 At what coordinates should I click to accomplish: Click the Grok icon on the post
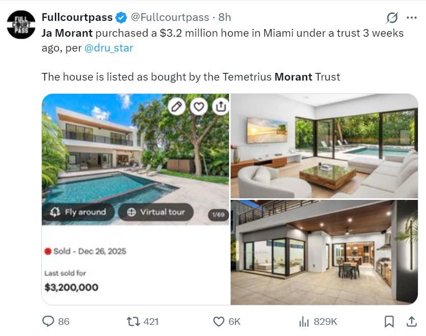(x=392, y=18)
